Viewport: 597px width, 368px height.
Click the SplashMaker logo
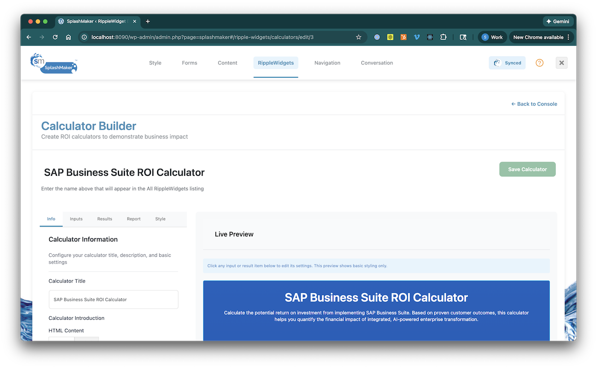tap(54, 63)
